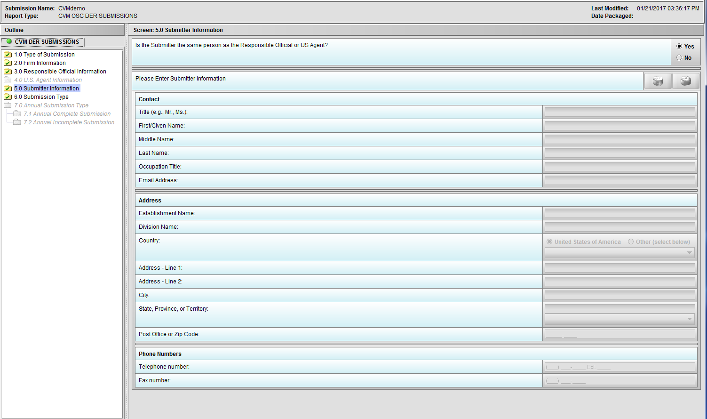Open 3.0 Responsible Official Information in outline
The height and width of the screenshot is (419, 707).
[x=60, y=72]
